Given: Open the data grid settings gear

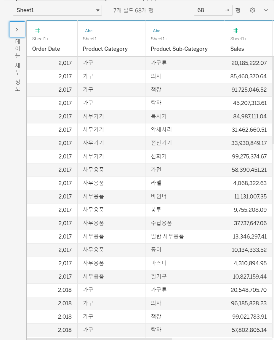Looking at the screenshot, I should 252,10.
